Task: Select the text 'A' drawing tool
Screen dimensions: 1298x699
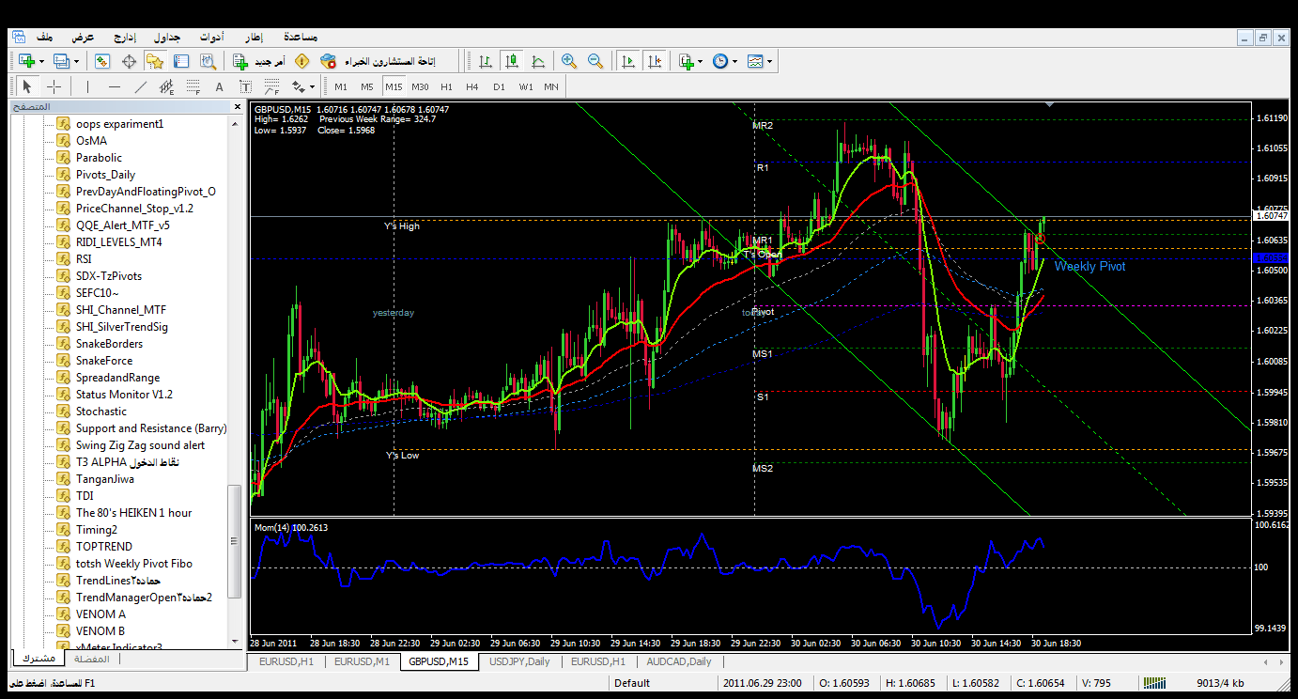Action: 220,86
